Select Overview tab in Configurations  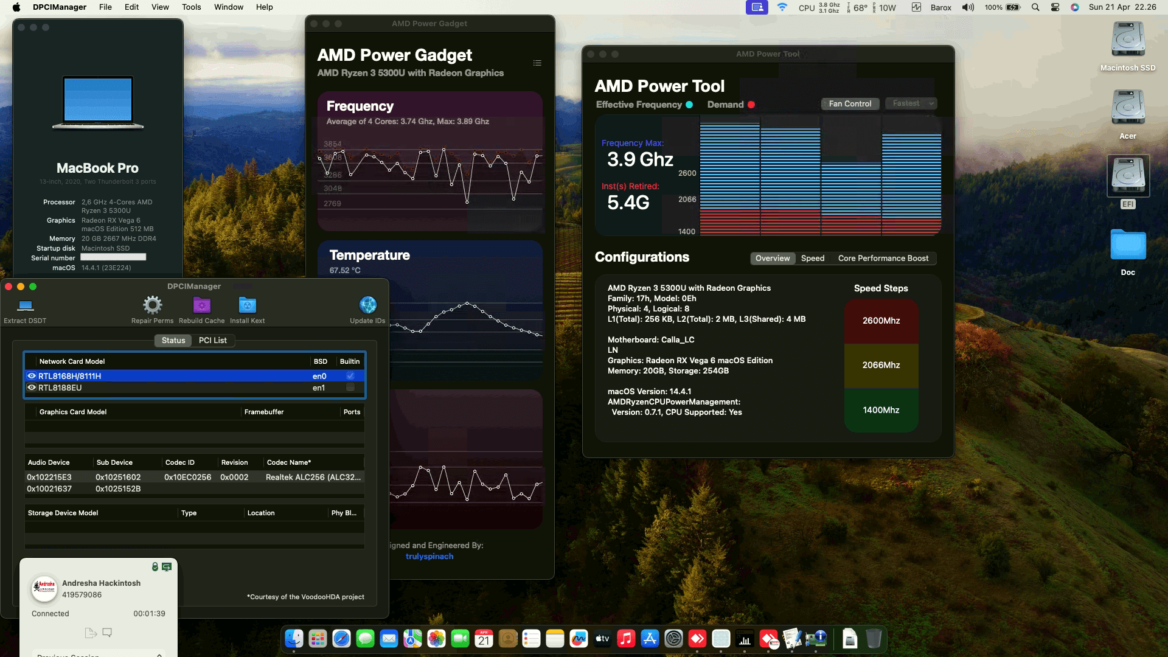click(773, 258)
